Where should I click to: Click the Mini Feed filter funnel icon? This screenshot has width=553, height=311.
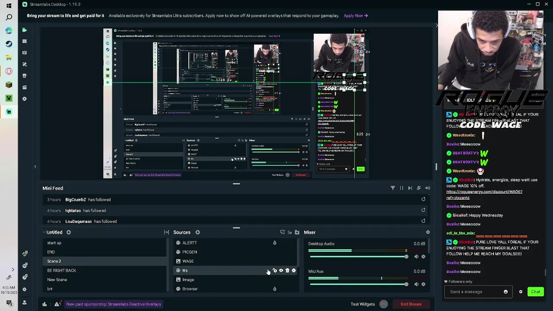click(x=393, y=188)
